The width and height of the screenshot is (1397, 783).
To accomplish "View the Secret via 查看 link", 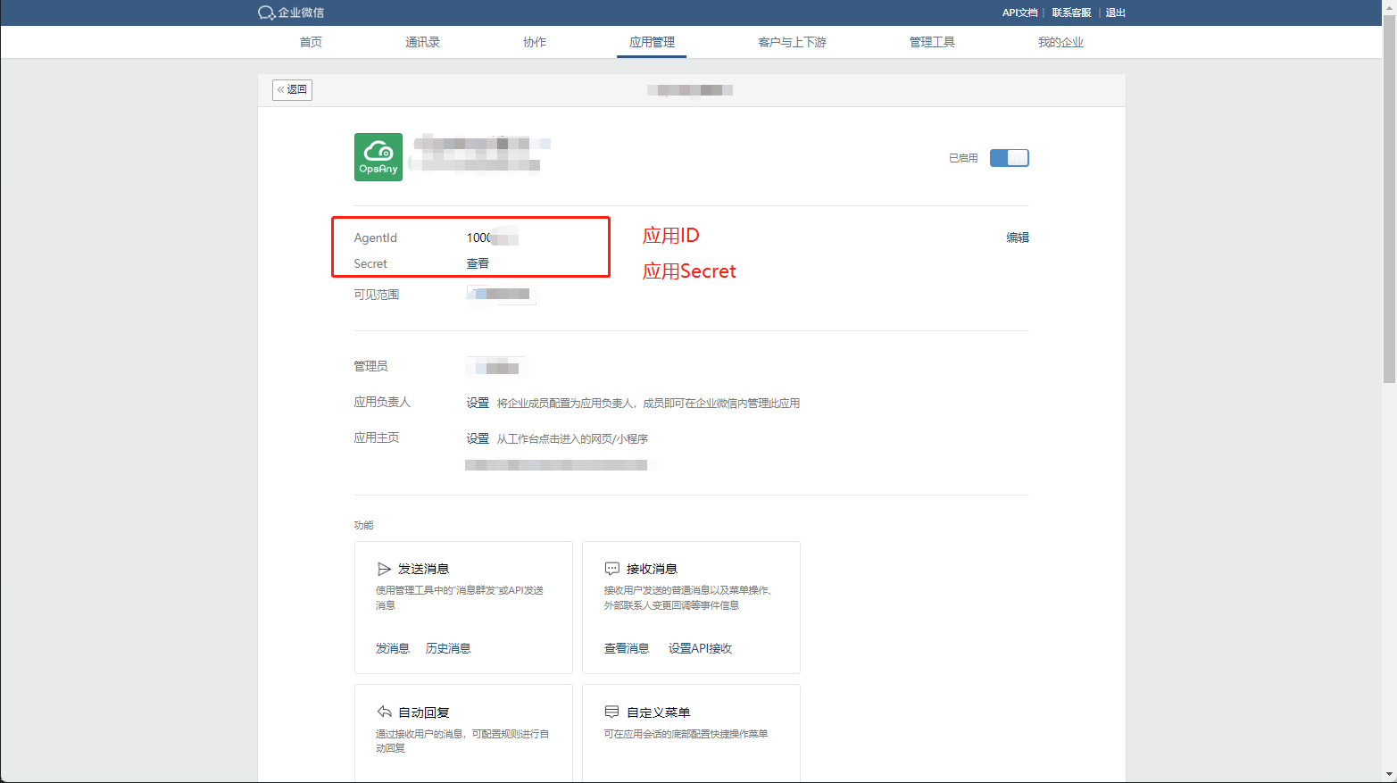I will [x=478, y=263].
